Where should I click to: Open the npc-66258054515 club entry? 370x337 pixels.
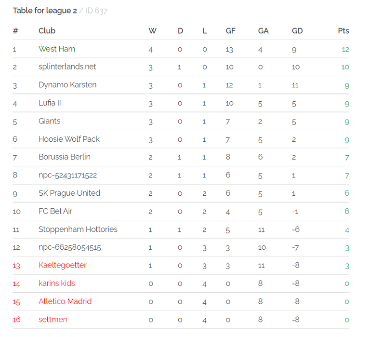click(x=70, y=247)
